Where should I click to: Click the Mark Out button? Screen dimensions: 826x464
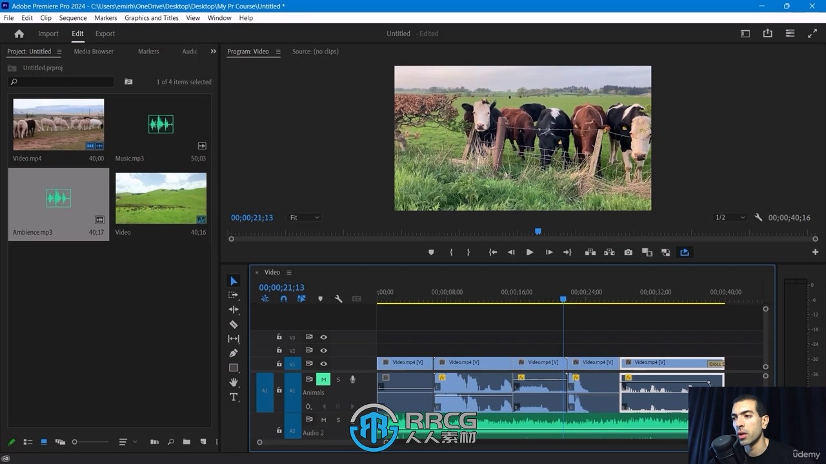pos(468,252)
